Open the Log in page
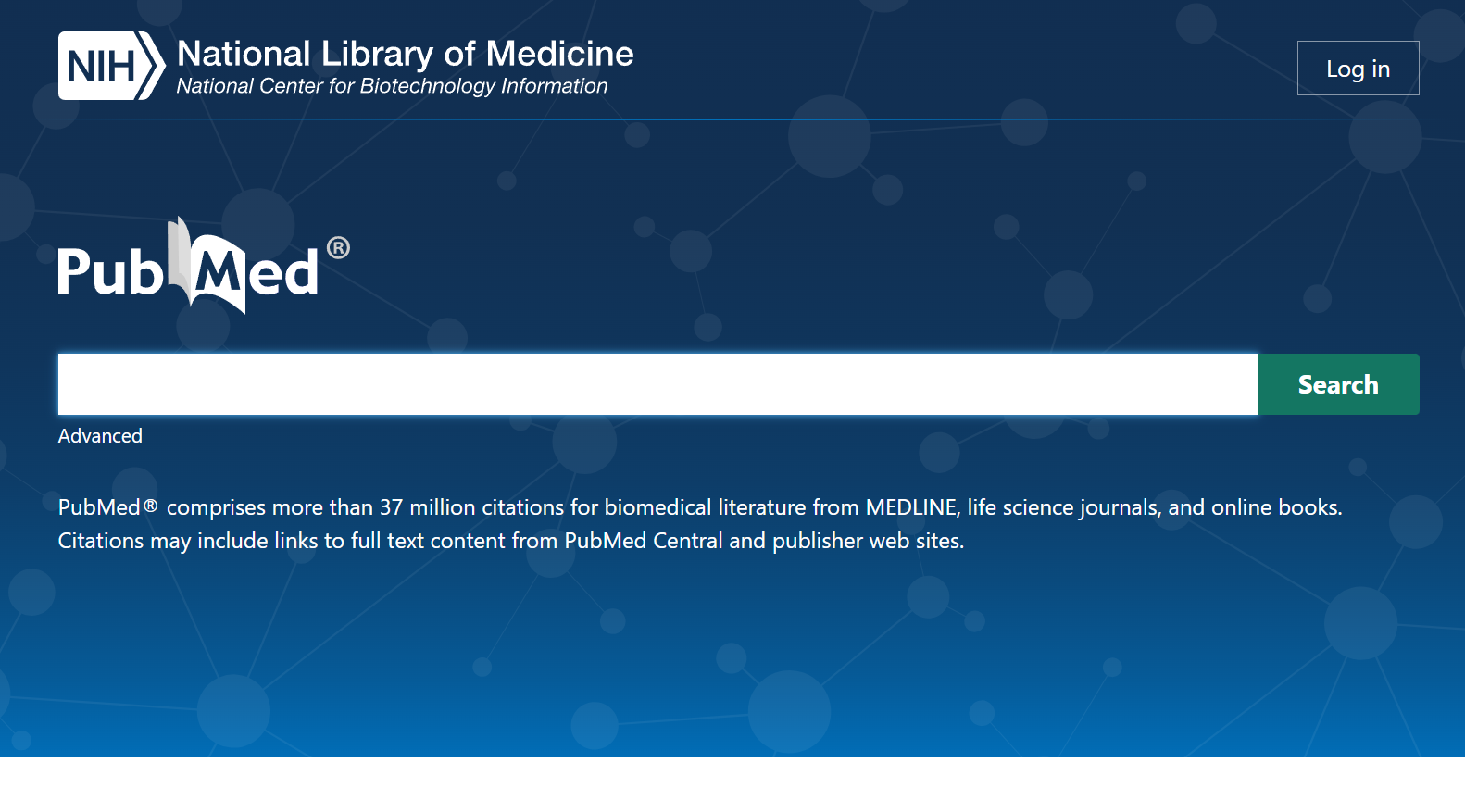Viewport: 1465px width, 800px height. (x=1358, y=69)
